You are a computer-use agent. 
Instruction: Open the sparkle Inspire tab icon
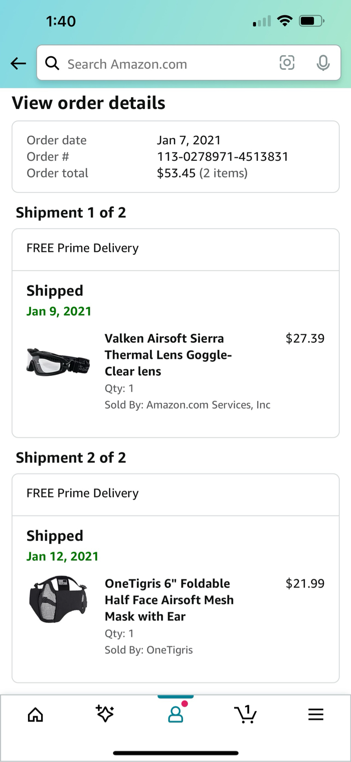[105, 714]
